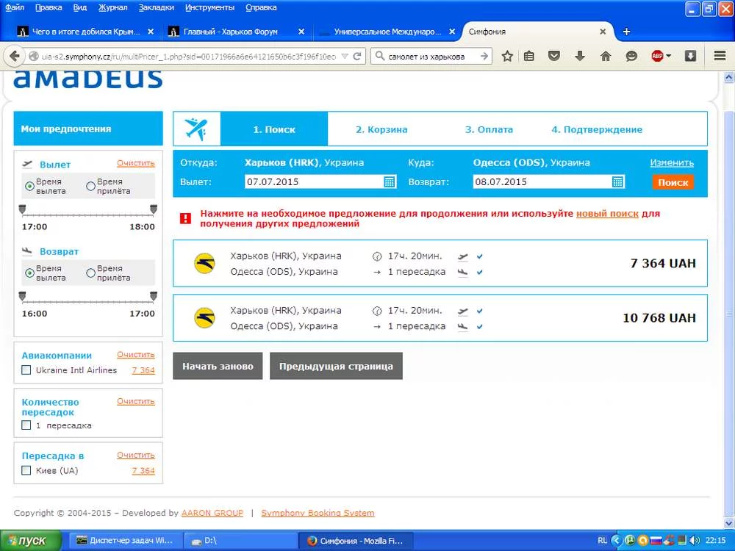The height and width of the screenshot is (551, 735).
Task: Grab Вылет slider left handle at 17:00
Action: click(x=22, y=210)
